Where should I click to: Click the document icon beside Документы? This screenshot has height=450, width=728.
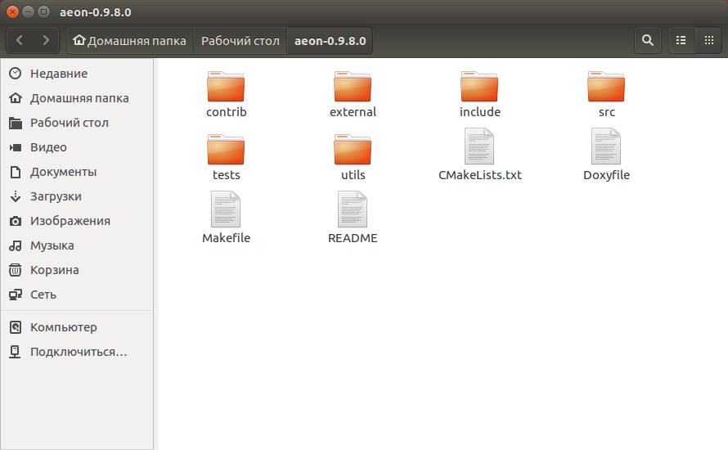tap(16, 172)
